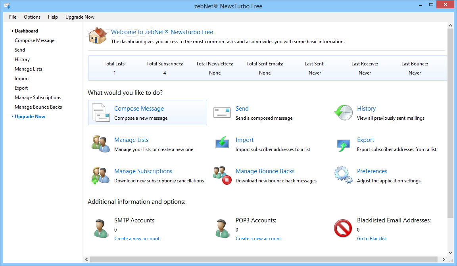Select Manage Bounce Backs in the sidebar
The image size is (457, 266).
(38, 107)
